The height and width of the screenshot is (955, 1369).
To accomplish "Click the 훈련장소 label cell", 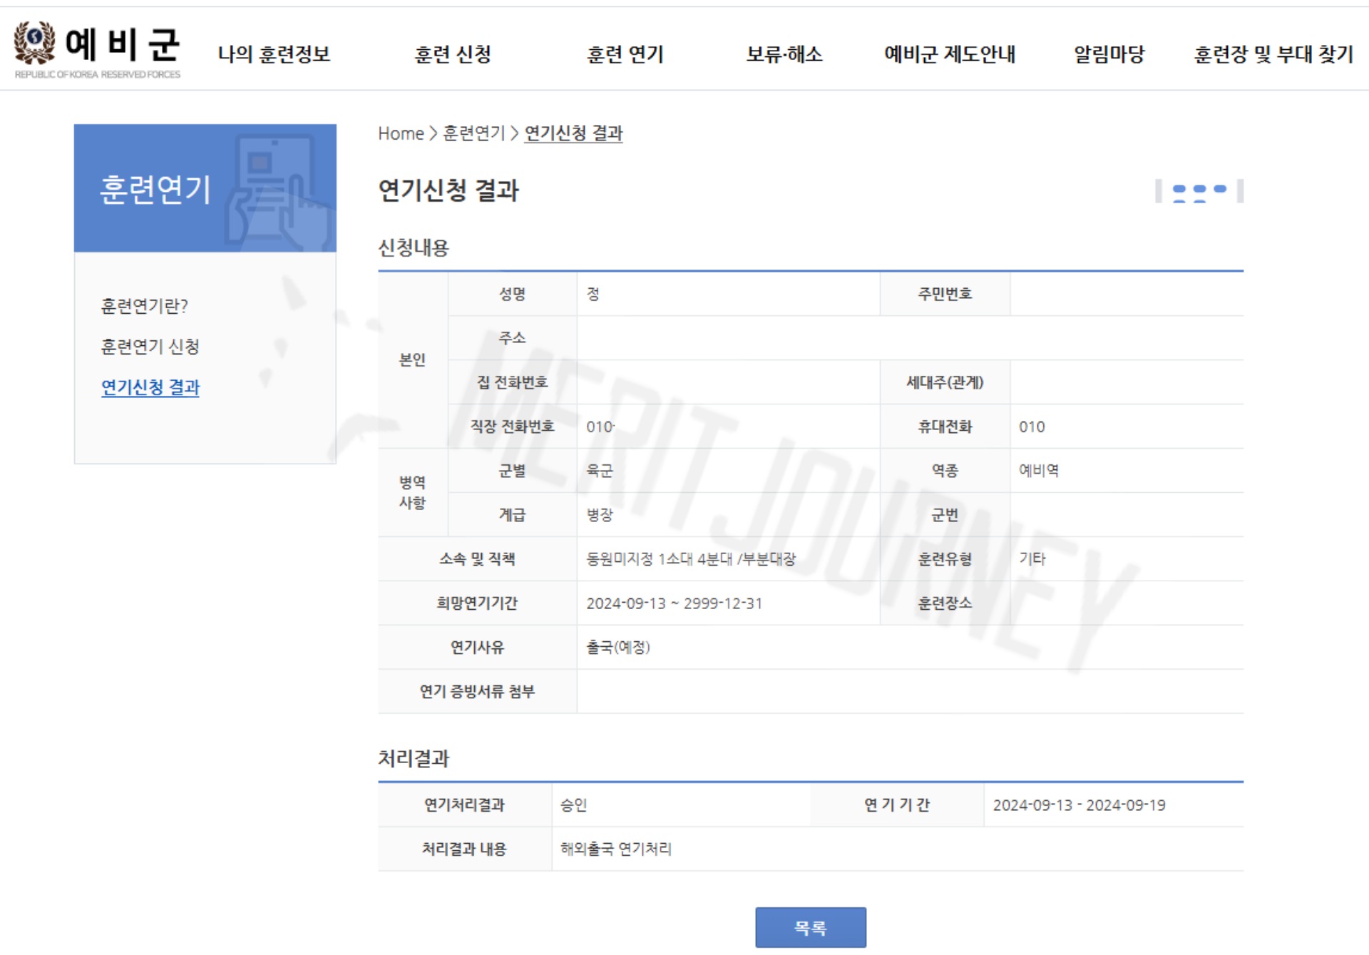I will [x=945, y=603].
